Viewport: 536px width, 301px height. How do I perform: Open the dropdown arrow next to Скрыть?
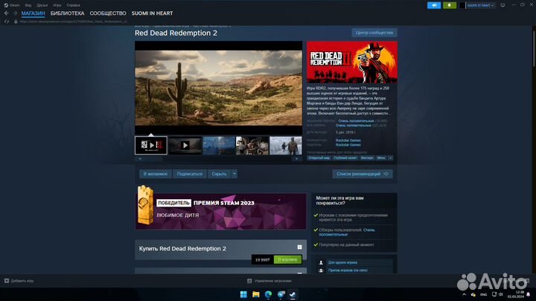234,174
